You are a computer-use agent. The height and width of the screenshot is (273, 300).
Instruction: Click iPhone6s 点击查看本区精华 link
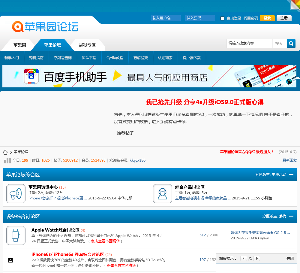(x=121, y=265)
